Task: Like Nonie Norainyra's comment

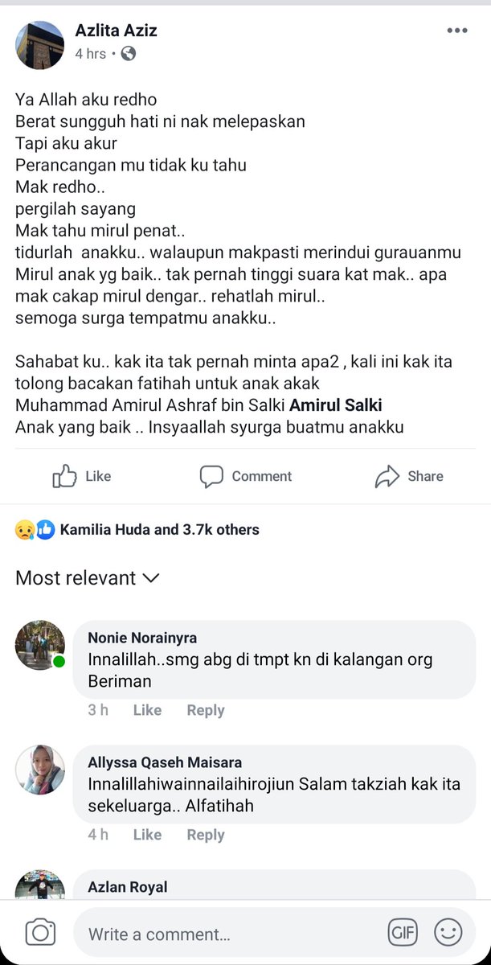Action: pyautogui.click(x=147, y=710)
